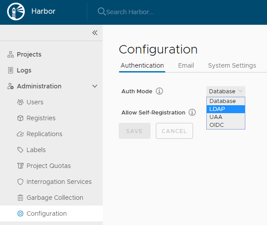Show Auth Mode info tooltip icon
Image resolution: width=267 pixels, height=225 pixels.
point(159,91)
